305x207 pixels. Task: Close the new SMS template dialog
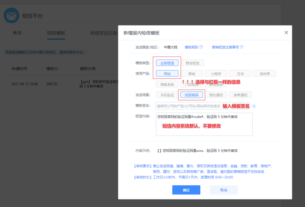pos(286,33)
